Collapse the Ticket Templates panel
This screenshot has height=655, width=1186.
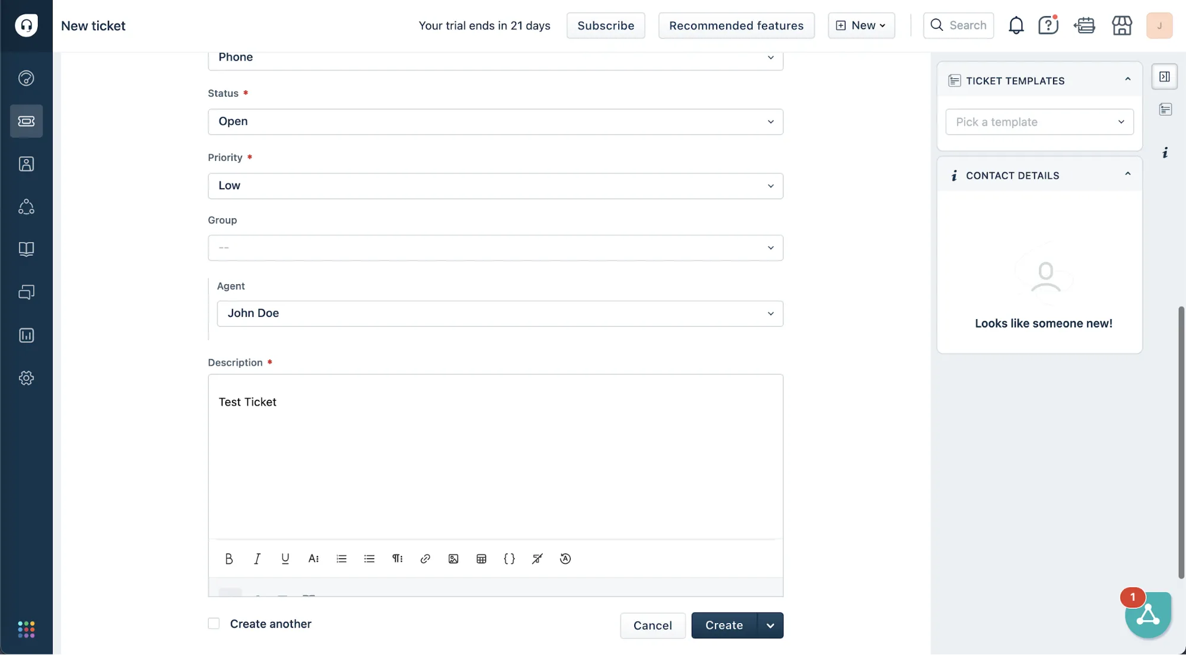click(x=1127, y=80)
